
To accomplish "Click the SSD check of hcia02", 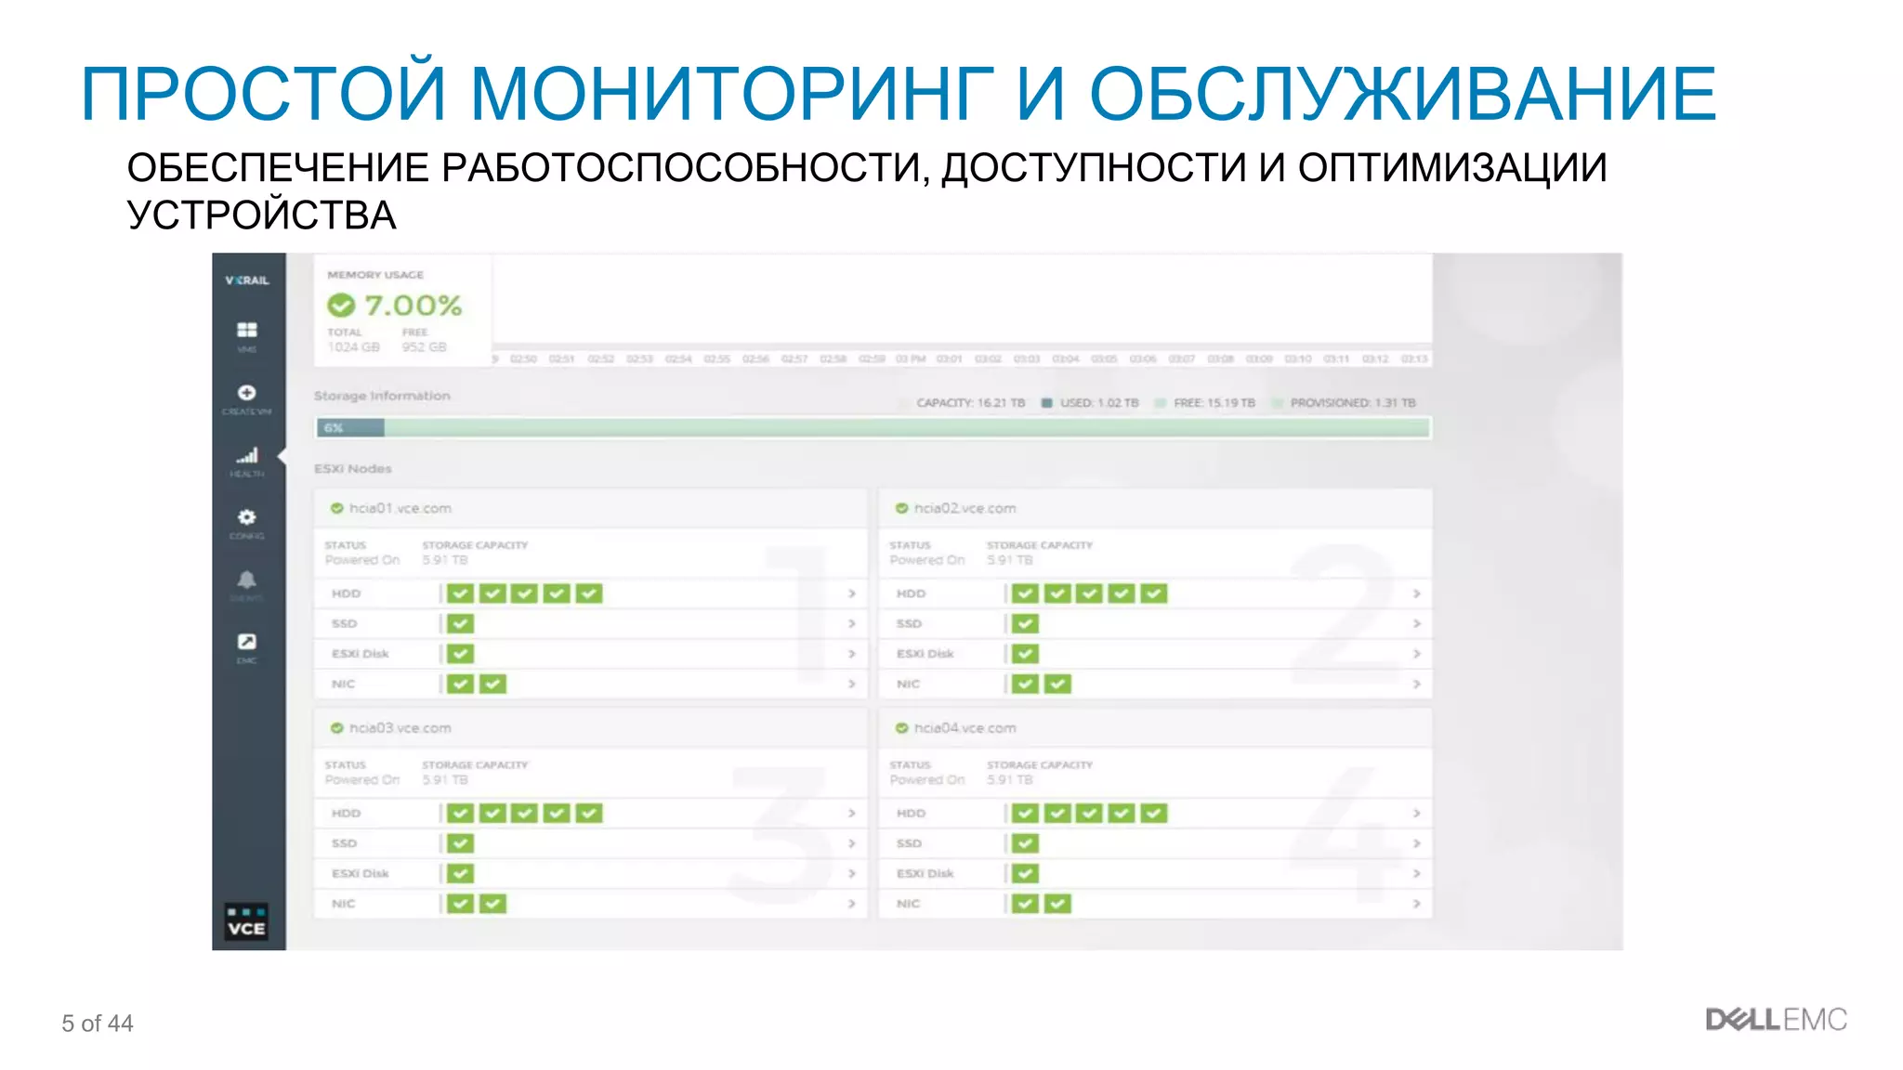I will point(1025,624).
